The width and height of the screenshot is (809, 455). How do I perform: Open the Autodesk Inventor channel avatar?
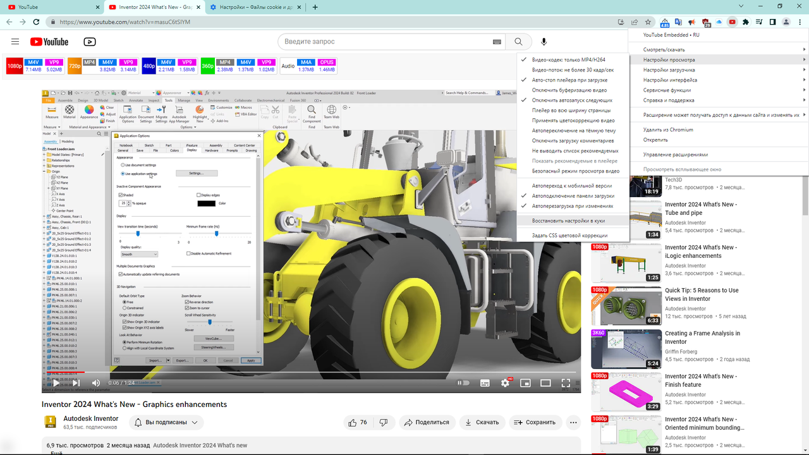click(x=51, y=422)
